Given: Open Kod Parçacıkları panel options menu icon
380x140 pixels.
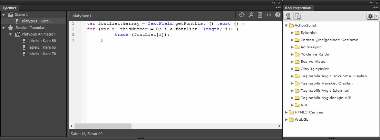Looking at the screenshot, I should click(376, 8).
